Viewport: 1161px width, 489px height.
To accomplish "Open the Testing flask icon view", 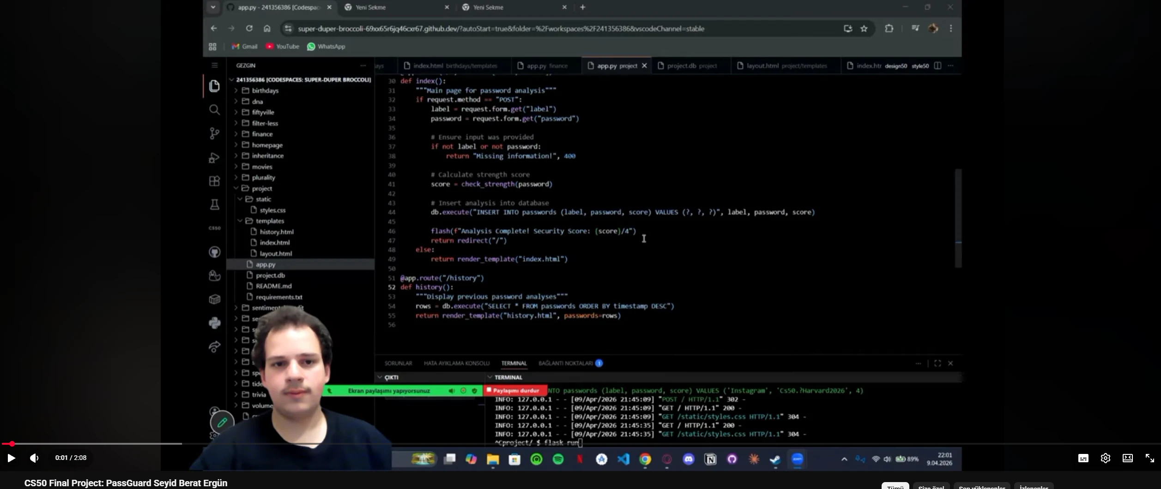I will click(214, 204).
